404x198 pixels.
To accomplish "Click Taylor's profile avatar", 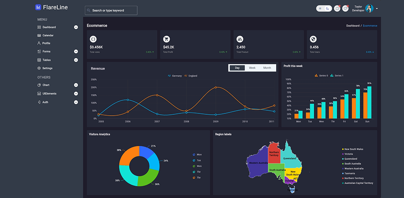I will (x=370, y=9).
